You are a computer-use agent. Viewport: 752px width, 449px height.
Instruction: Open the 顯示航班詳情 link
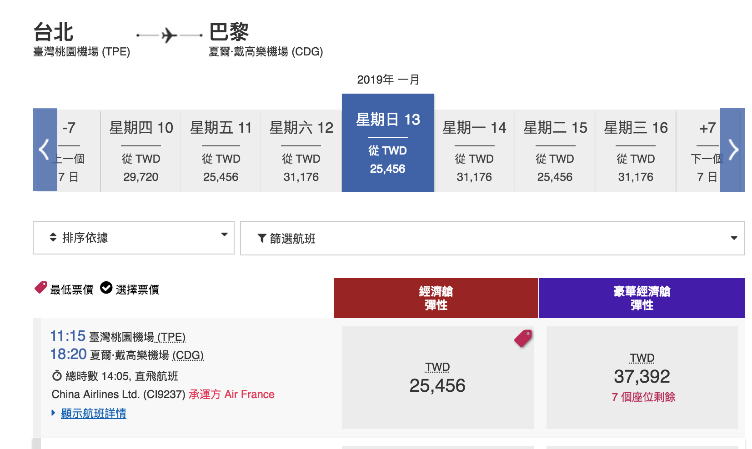(x=94, y=413)
